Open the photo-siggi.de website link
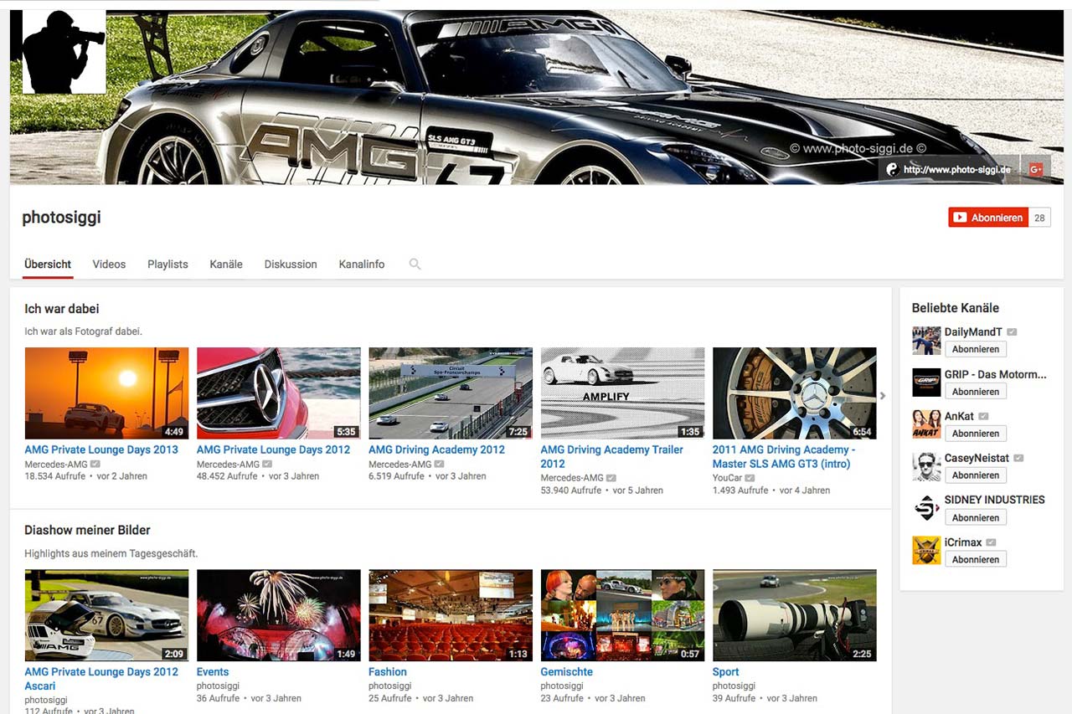The height and width of the screenshot is (714, 1072). 949,169
